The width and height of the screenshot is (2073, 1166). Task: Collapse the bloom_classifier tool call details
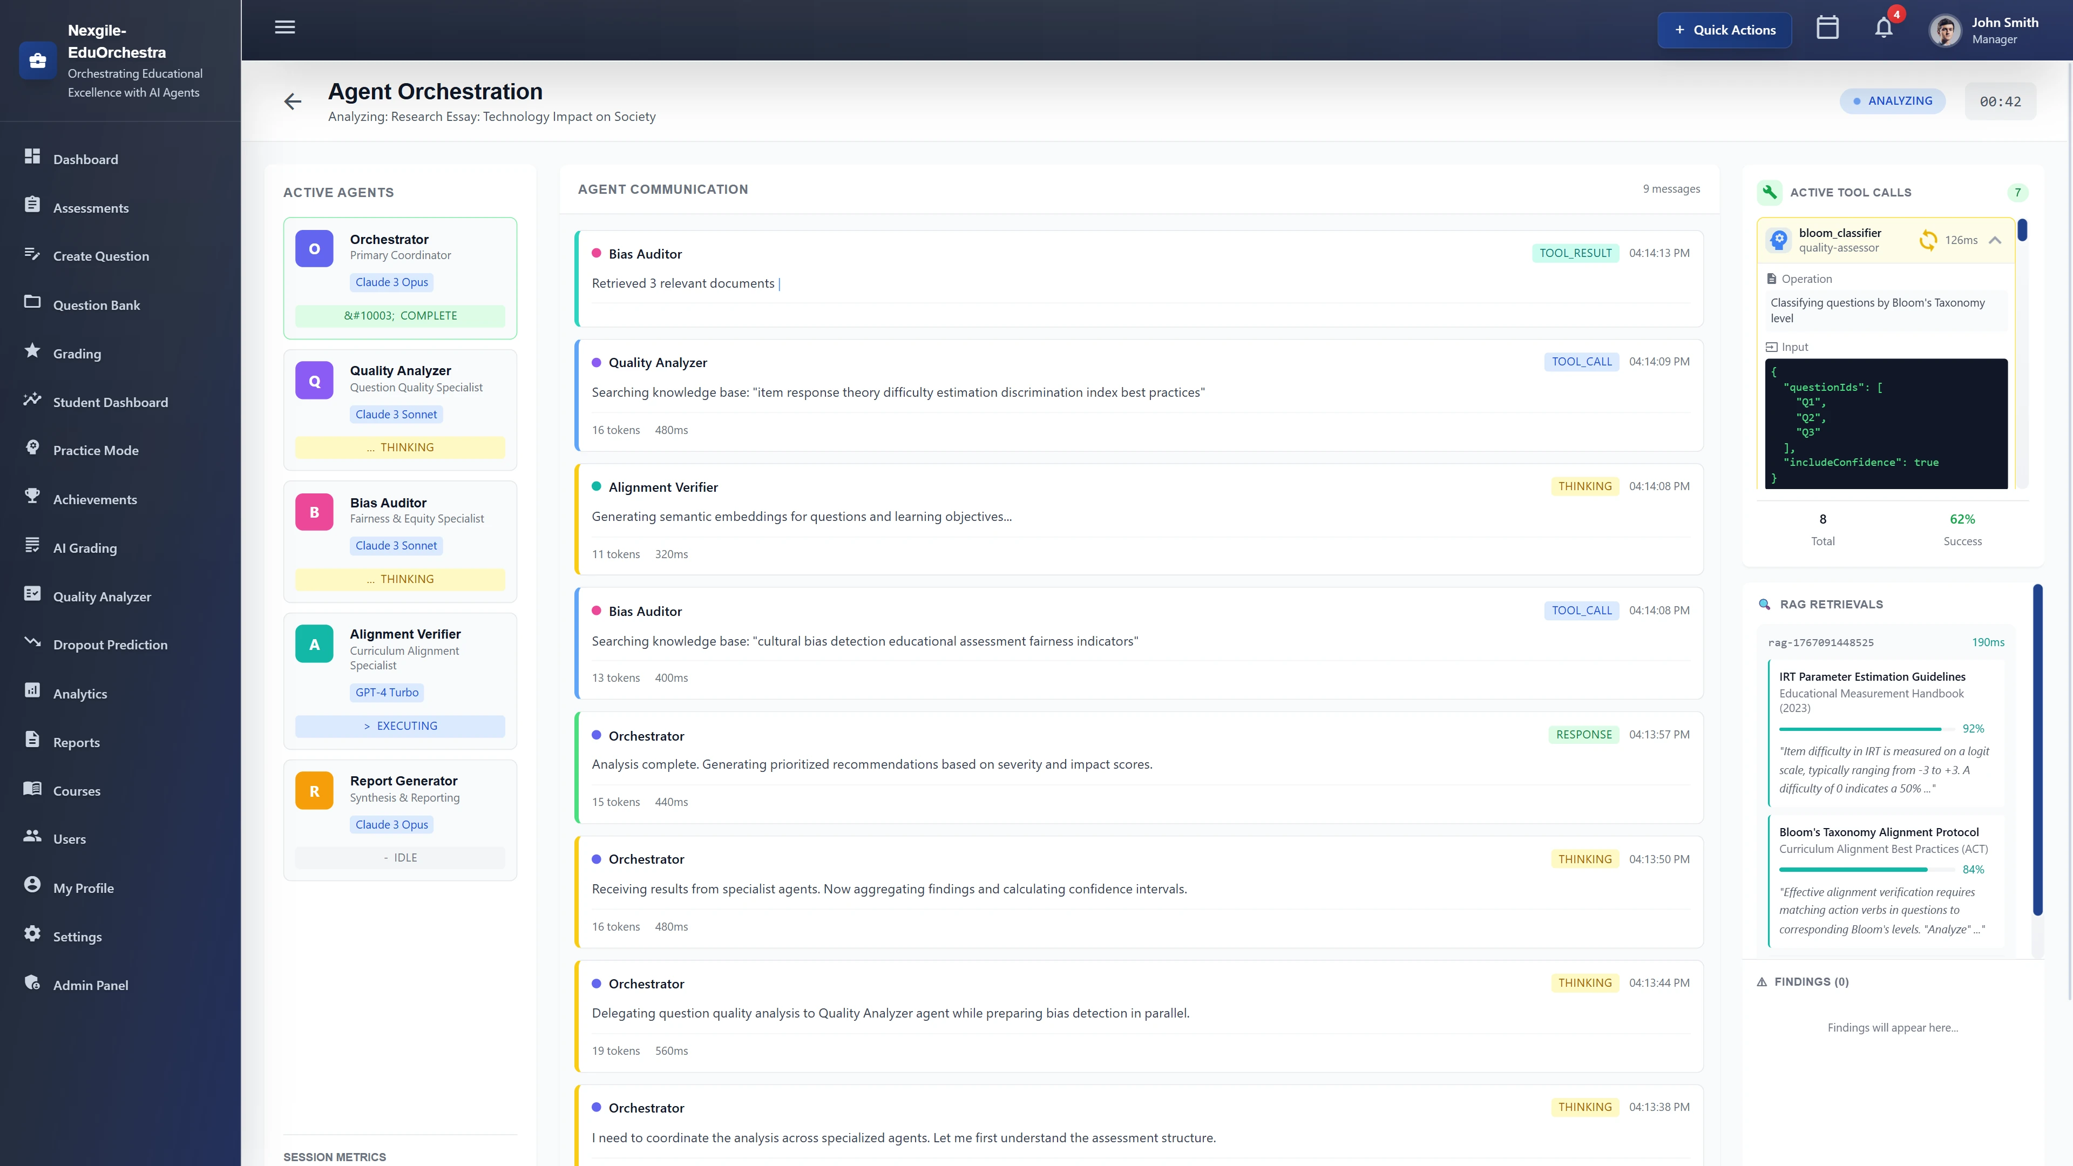pyautogui.click(x=1995, y=240)
